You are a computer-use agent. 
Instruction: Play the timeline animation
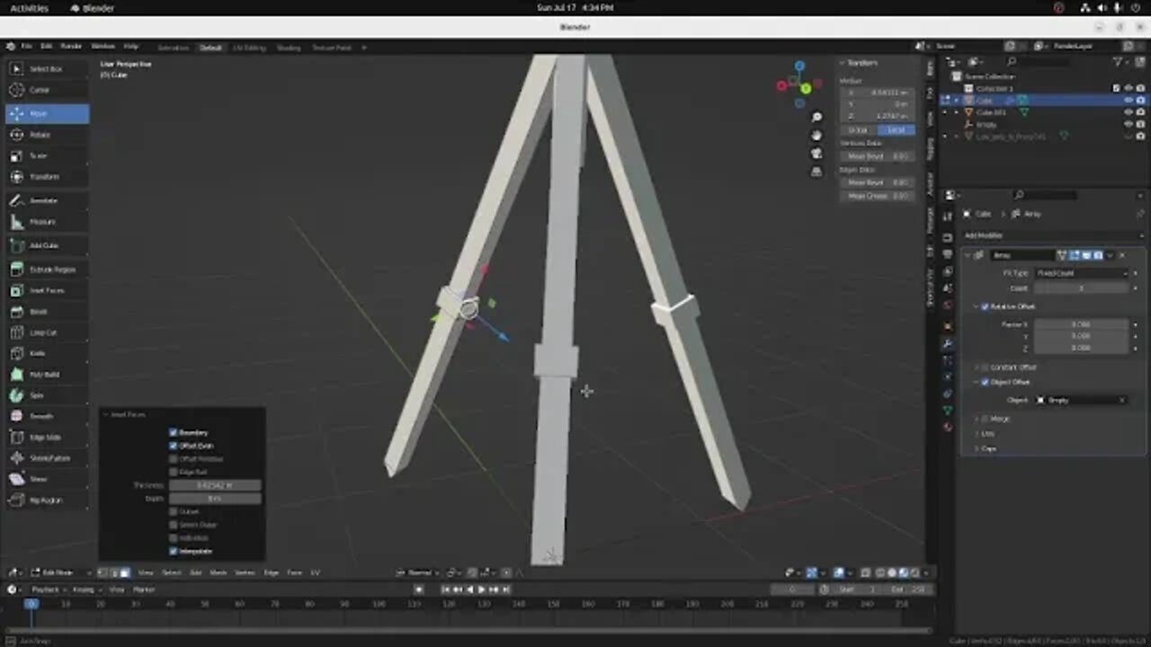point(481,589)
